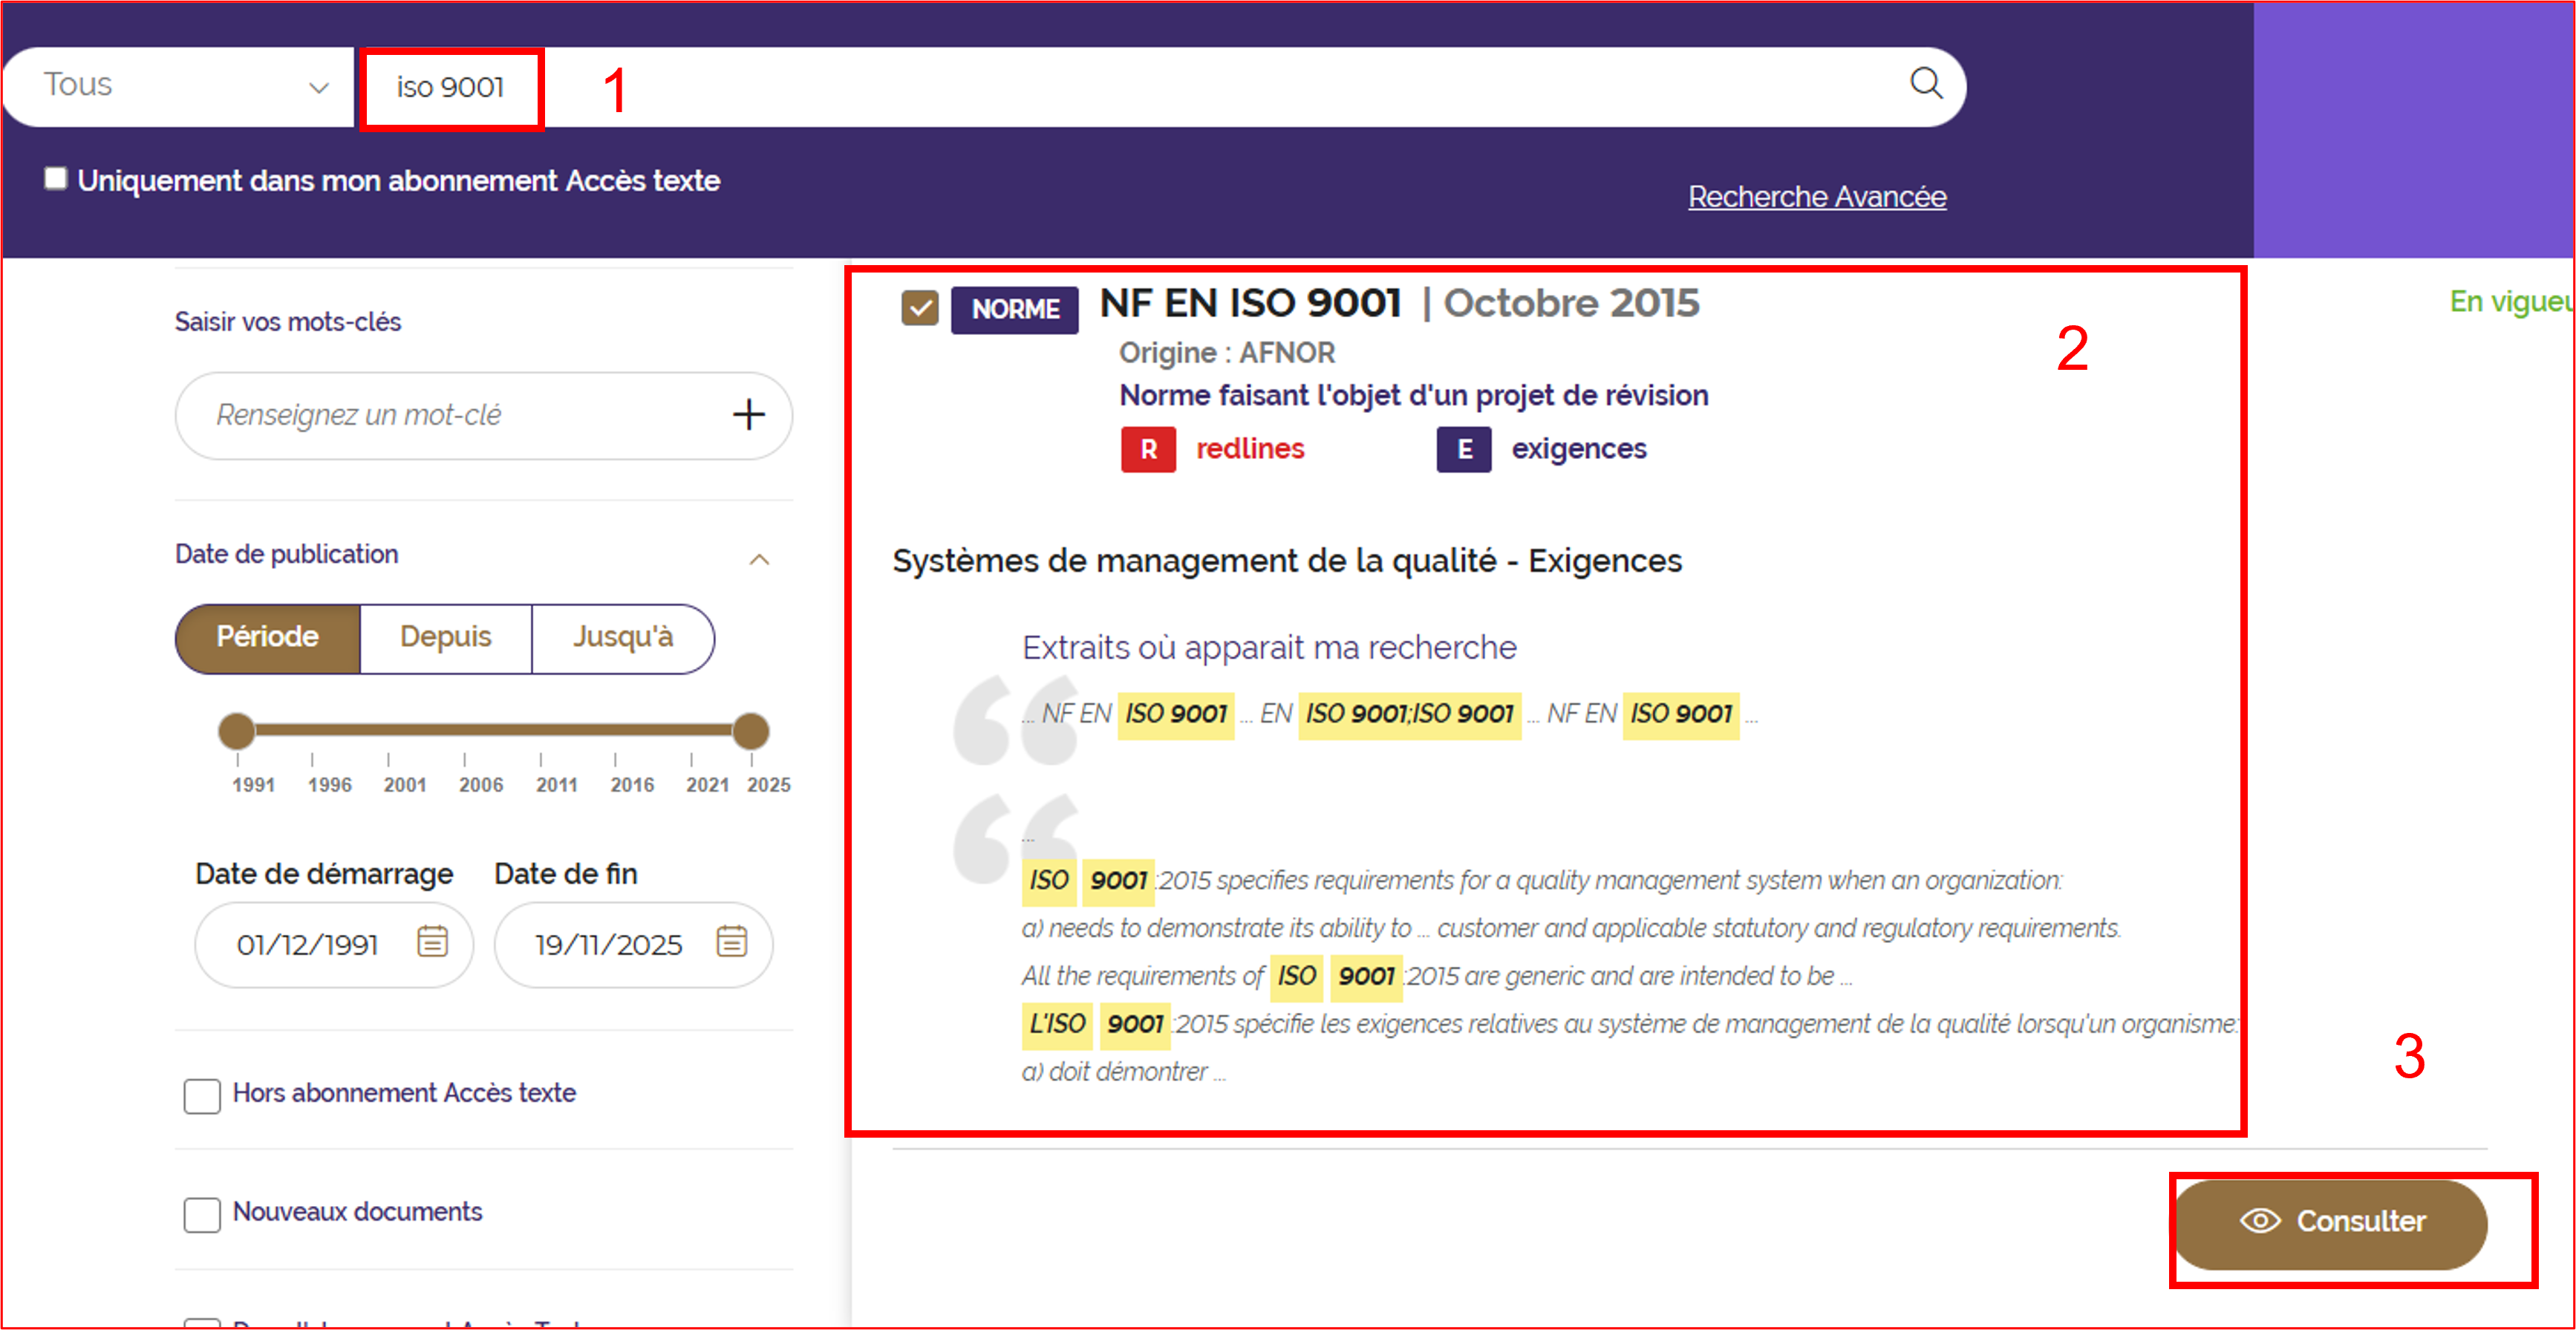Click 'Norme faisant l'objet d'un projet de révision'
The height and width of the screenshot is (1330, 2576).
click(1413, 395)
